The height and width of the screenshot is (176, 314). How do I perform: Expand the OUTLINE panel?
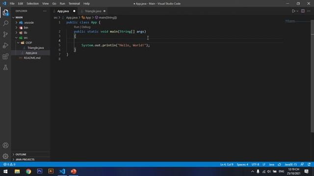pos(21,154)
